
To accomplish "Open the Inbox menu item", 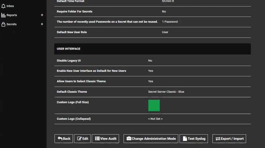I will coord(10,6).
